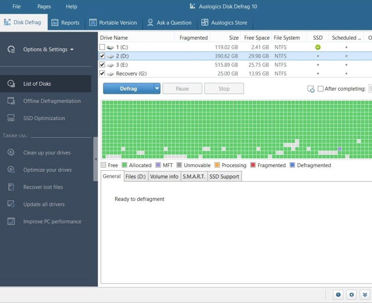The height and width of the screenshot is (303, 372).
Task: Click the double-chevron expand icon at bottom right
Action: point(365,295)
